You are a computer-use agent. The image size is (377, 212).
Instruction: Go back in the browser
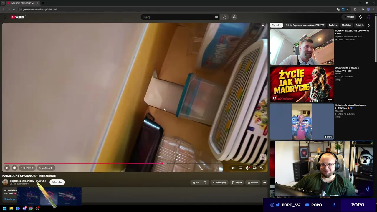click(4, 9)
